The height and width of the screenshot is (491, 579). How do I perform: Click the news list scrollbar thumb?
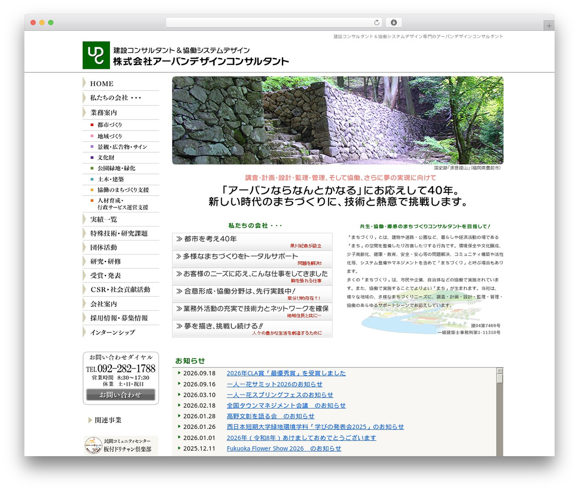pyautogui.click(x=500, y=378)
